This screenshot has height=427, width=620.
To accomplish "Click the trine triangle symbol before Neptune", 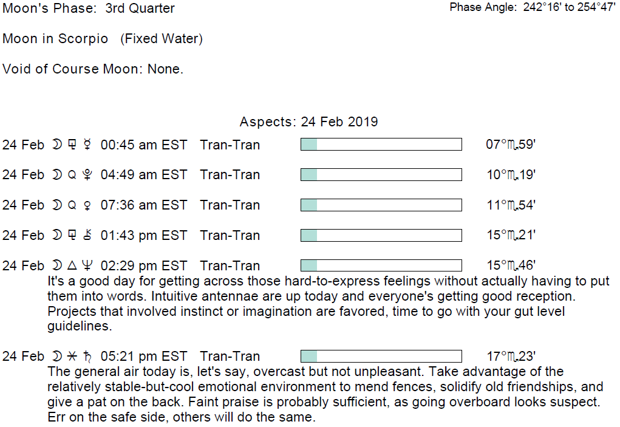I will (x=72, y=265).
